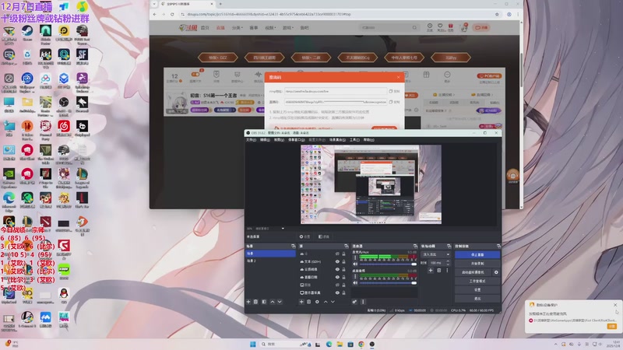Open Chrome tab search chevron
The image size is (623, 350).
tap(154, 4)
